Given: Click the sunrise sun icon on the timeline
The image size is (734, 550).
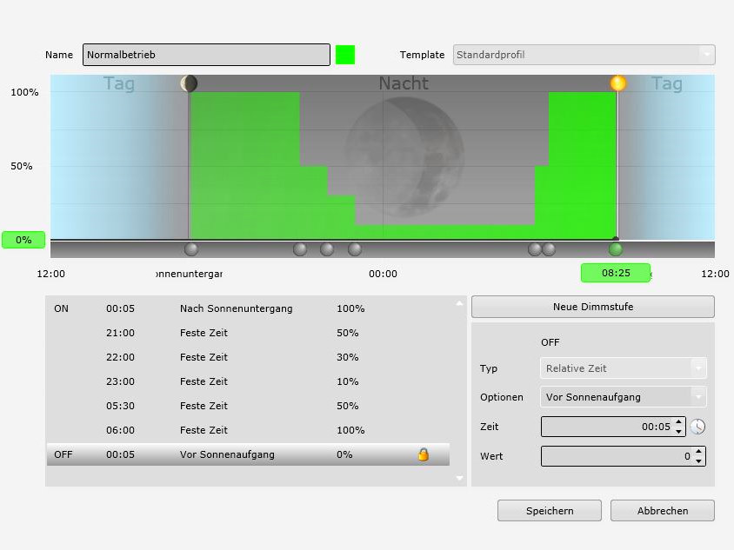Looking at the screenshot, I should coord(618,83).
